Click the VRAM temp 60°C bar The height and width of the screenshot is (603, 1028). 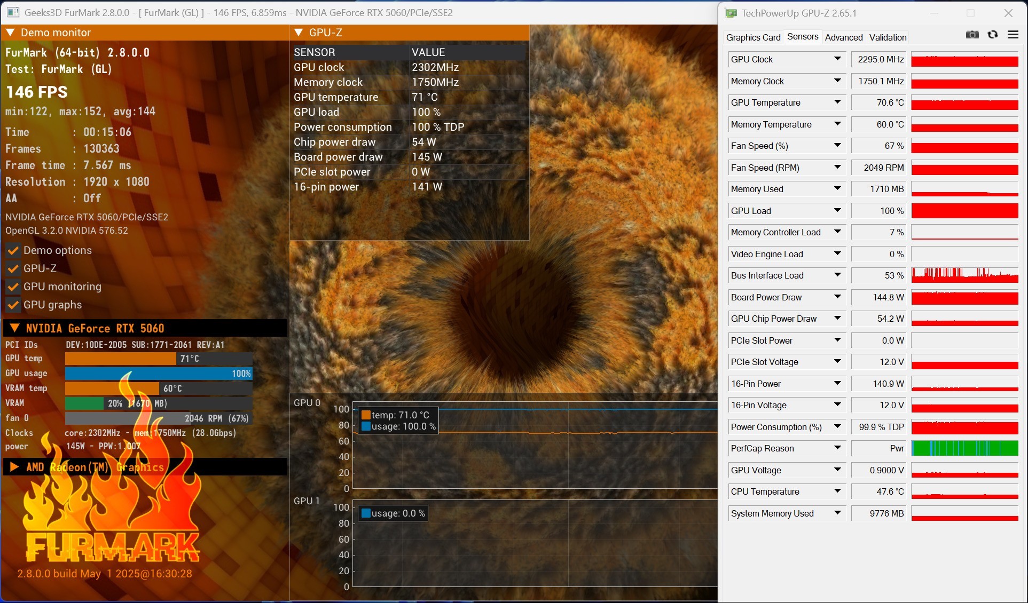[x=159, y=388]
